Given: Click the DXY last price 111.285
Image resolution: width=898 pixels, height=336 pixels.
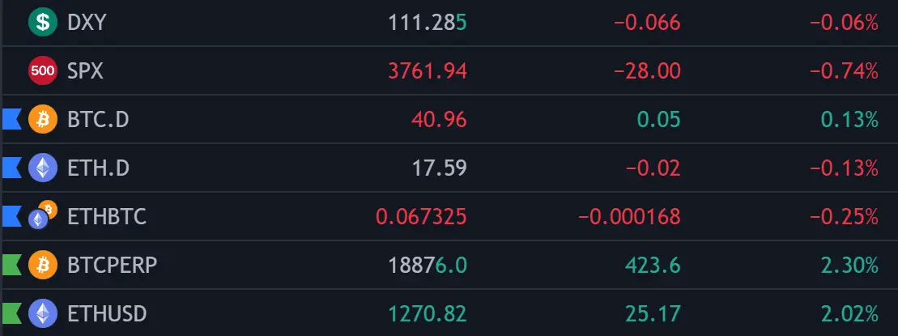Looking at the screenshot, I should click(428, 23).
